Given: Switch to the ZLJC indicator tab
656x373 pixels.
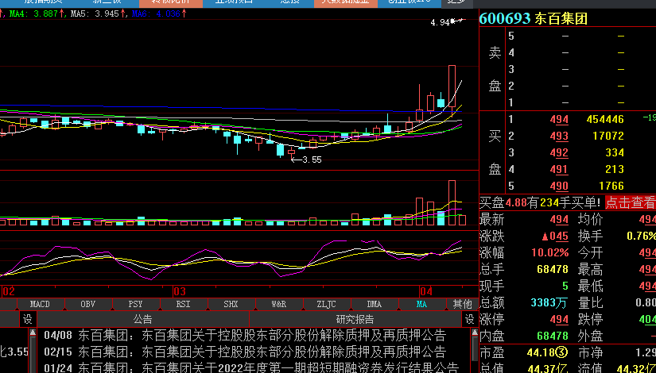Looking at the screenshot, I should (x=326, y=304).
